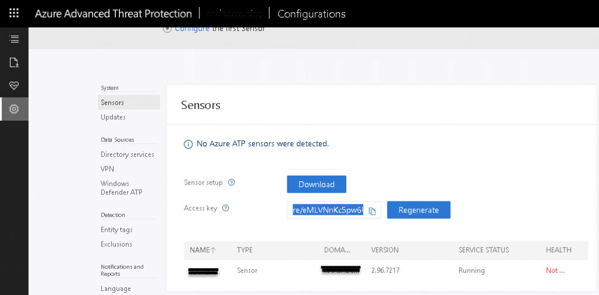Select the Configure first sensor radio button
This screenshot has height=295, width=599.
coord(168,28)
